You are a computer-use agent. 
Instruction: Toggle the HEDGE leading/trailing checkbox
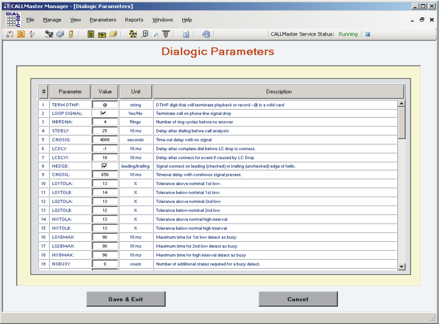coord(105,166)
